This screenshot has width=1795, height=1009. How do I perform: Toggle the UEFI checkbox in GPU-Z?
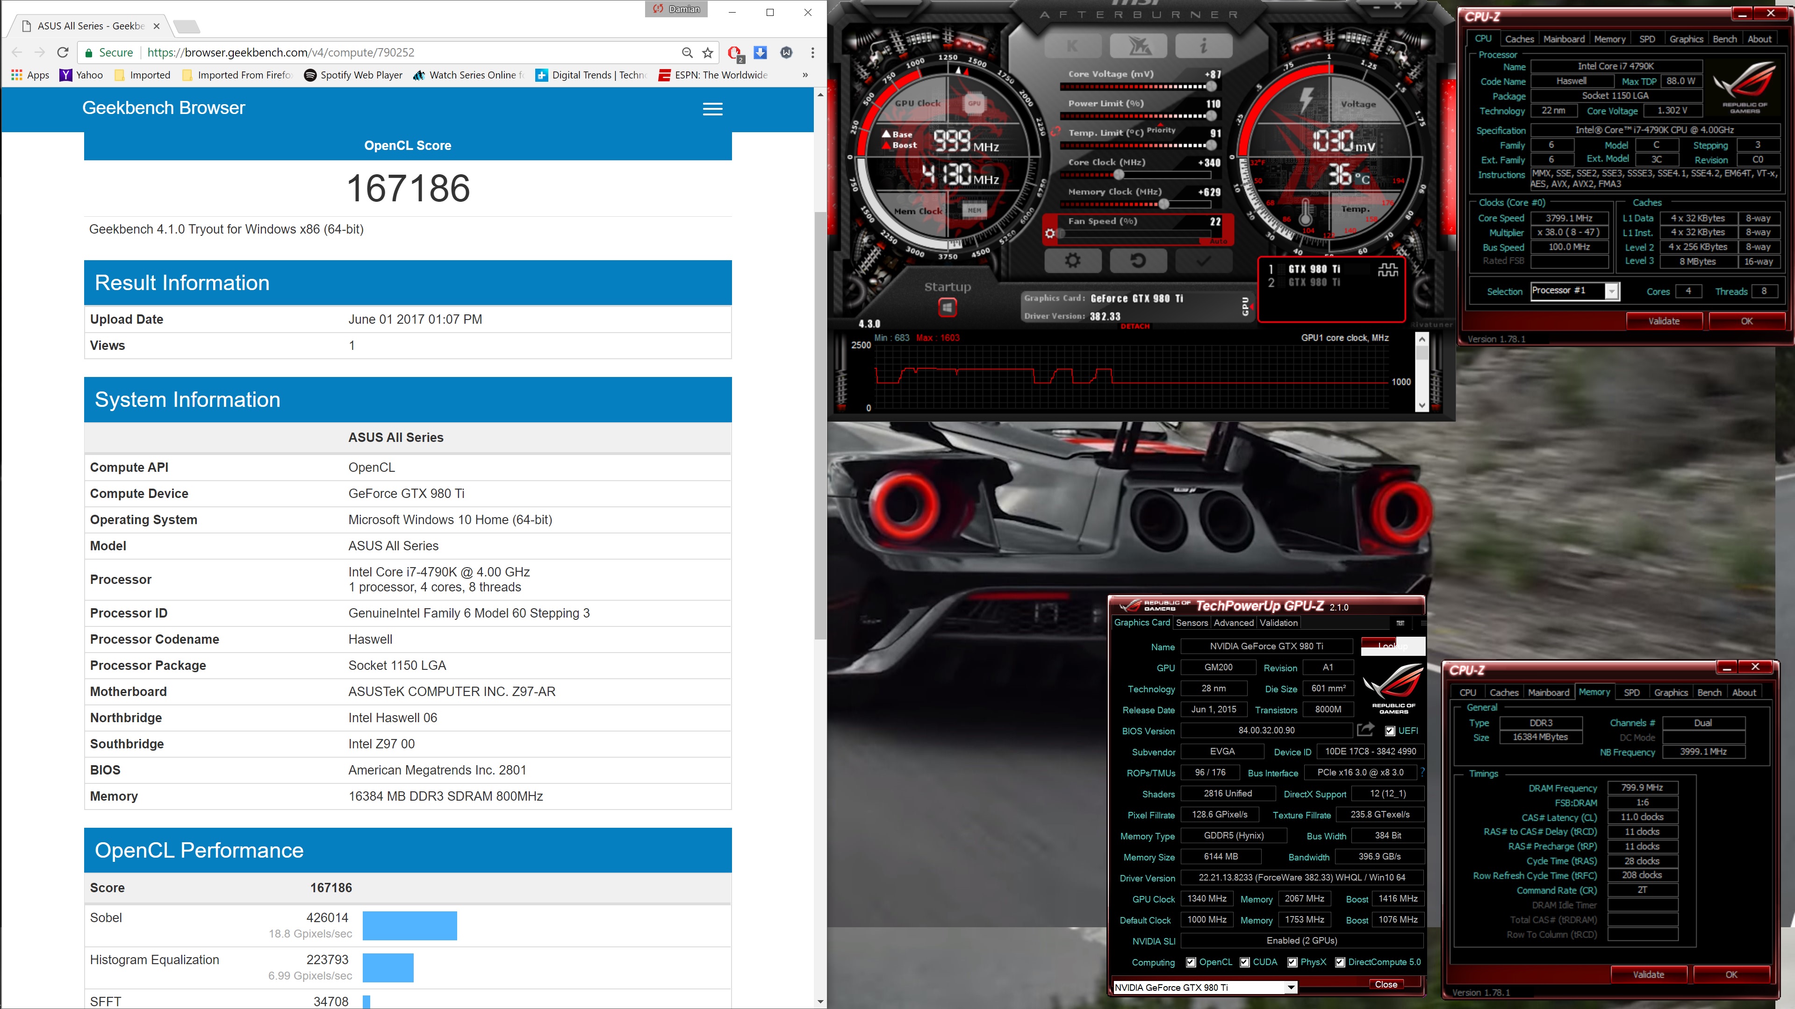pyautogui.click(x=1390, y=731)
